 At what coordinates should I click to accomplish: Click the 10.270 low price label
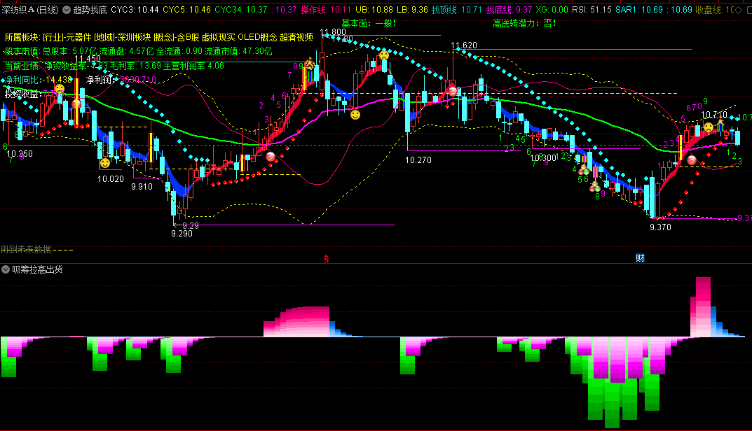(418, 160)
